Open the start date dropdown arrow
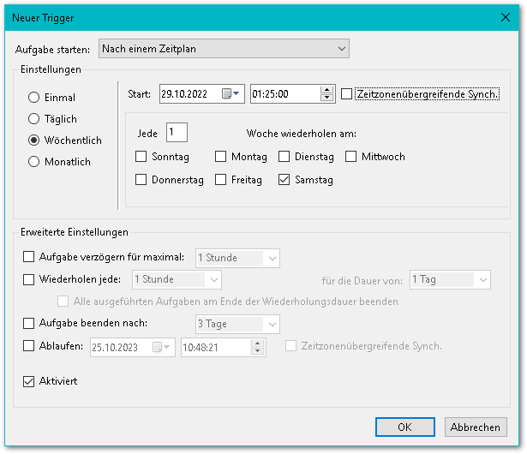The image size is (527, 454). 237,94
